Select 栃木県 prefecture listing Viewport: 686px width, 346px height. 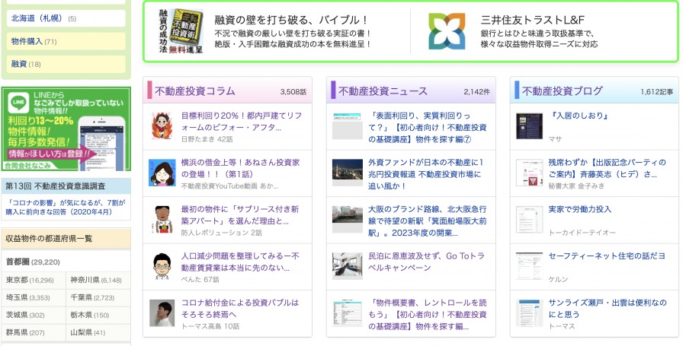click(82, 315)
